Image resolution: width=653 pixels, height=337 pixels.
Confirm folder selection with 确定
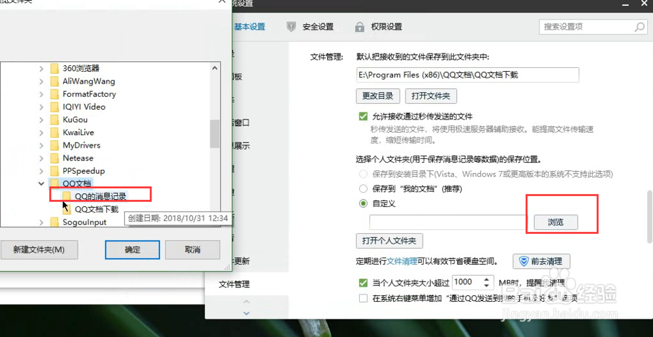pos(133,250)
